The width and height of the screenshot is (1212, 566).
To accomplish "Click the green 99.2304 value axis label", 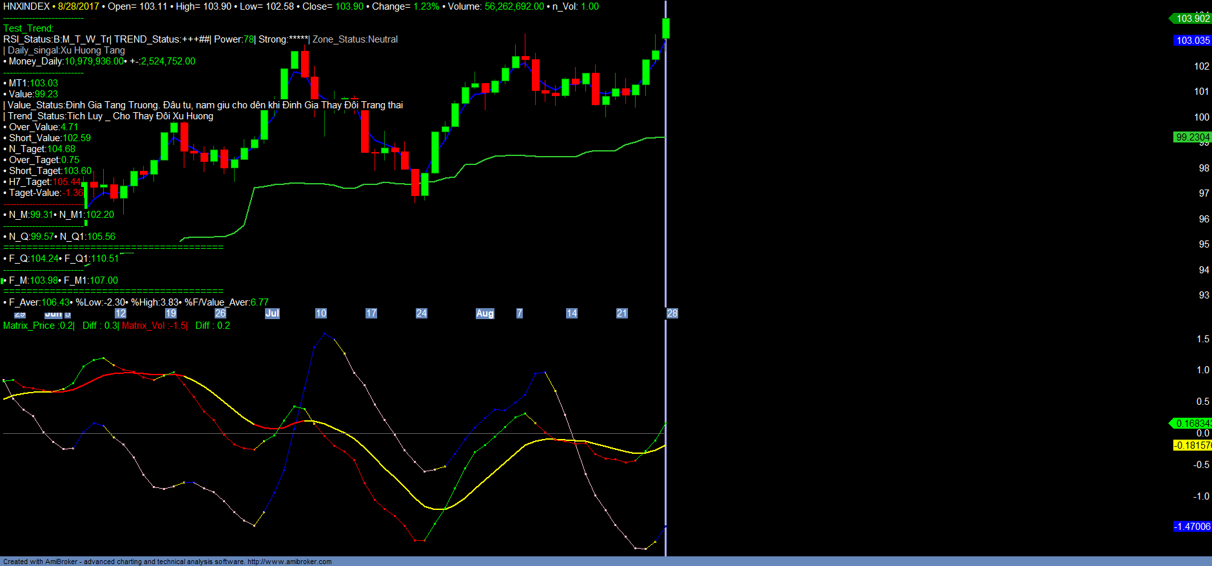I will pyautogui.click(x=1192, y=137).
